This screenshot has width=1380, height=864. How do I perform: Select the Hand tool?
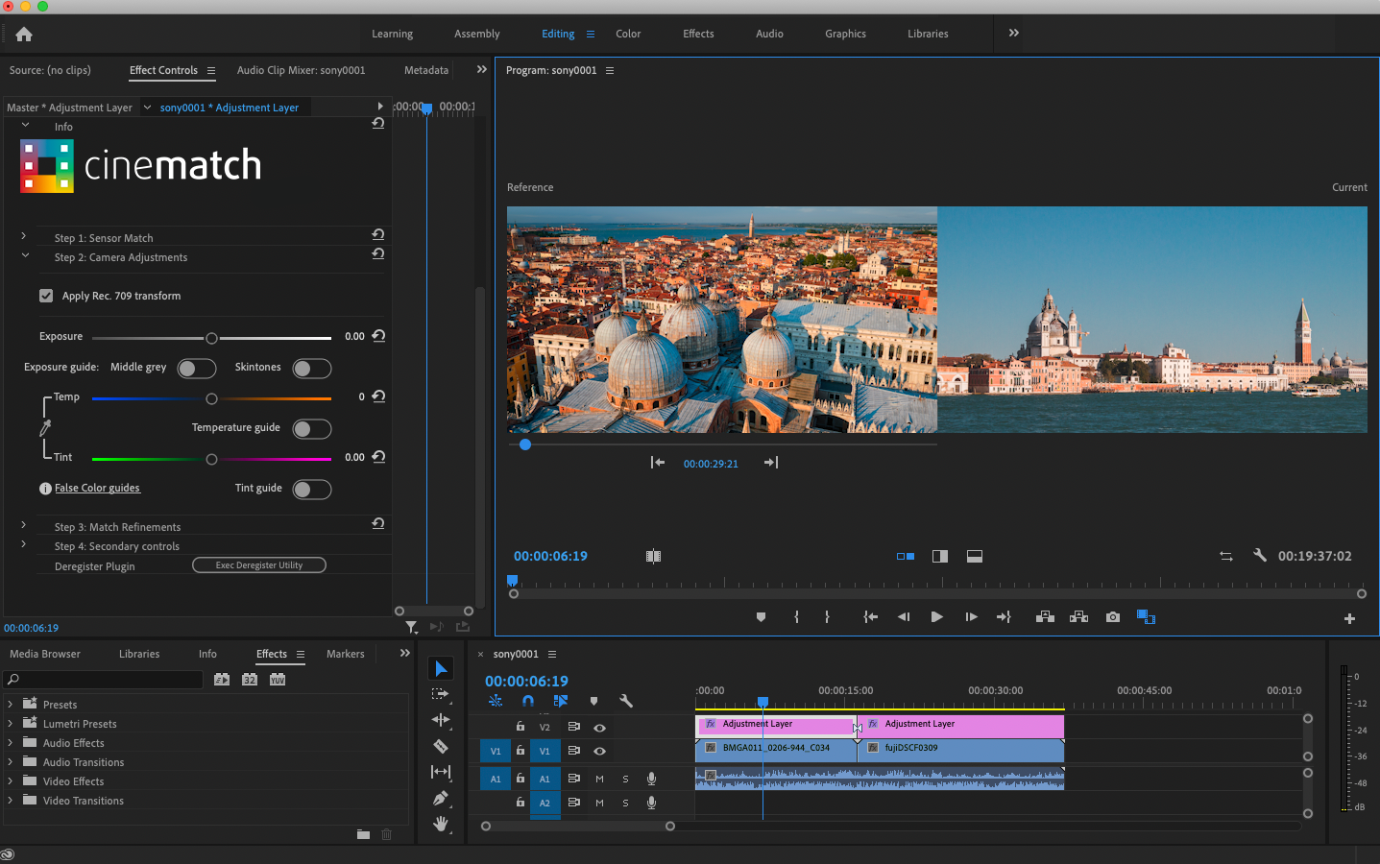441,824
